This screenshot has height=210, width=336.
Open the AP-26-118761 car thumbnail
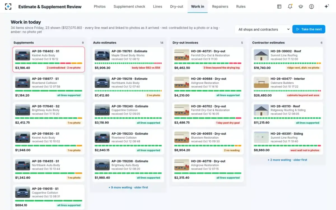[x=102, y=55]
